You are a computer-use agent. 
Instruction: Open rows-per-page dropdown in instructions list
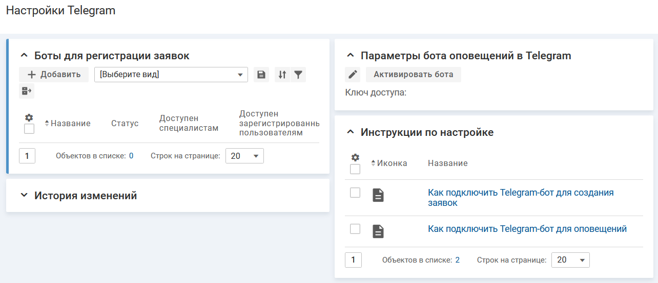tap(570, 260)
